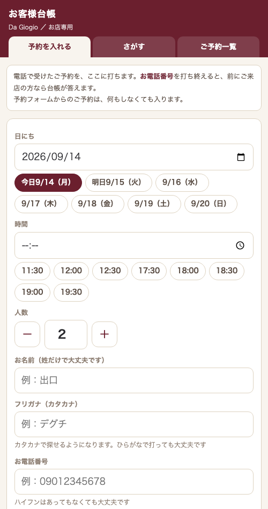268x509 pixels.
Task: Click the 人数 number field showing 2
Action: [x=66, y=334]
